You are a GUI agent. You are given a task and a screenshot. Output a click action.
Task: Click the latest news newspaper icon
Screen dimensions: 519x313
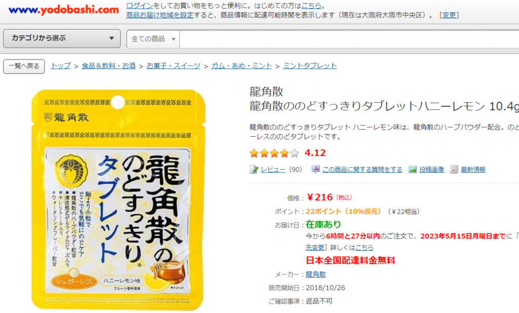(x=454, y=169)
